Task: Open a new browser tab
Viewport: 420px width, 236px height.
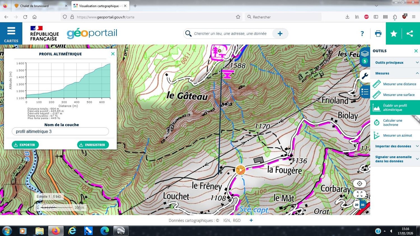Action: pos(135,6)
